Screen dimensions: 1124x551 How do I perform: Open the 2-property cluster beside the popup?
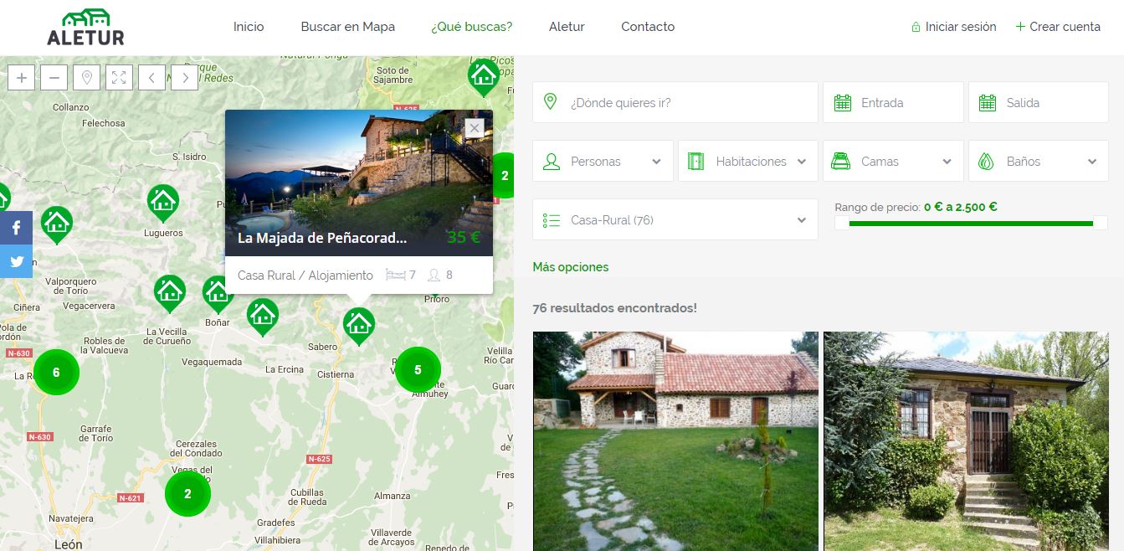503,176
